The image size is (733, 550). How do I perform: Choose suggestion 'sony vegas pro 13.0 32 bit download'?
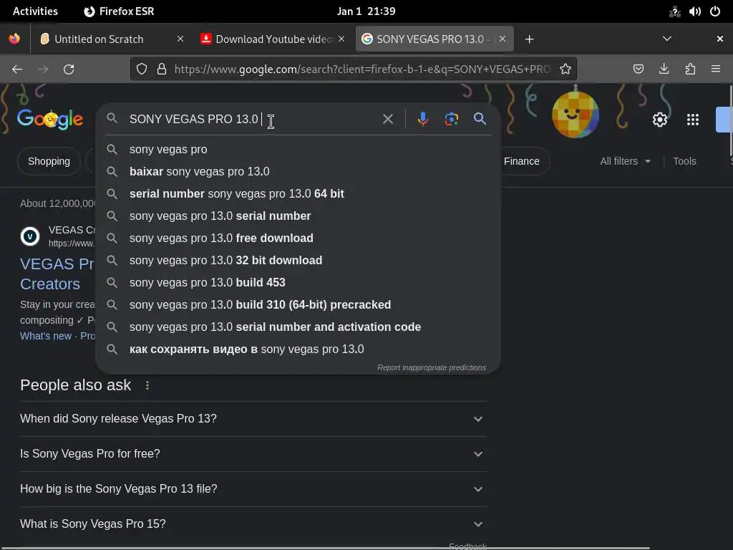point(298,261)
